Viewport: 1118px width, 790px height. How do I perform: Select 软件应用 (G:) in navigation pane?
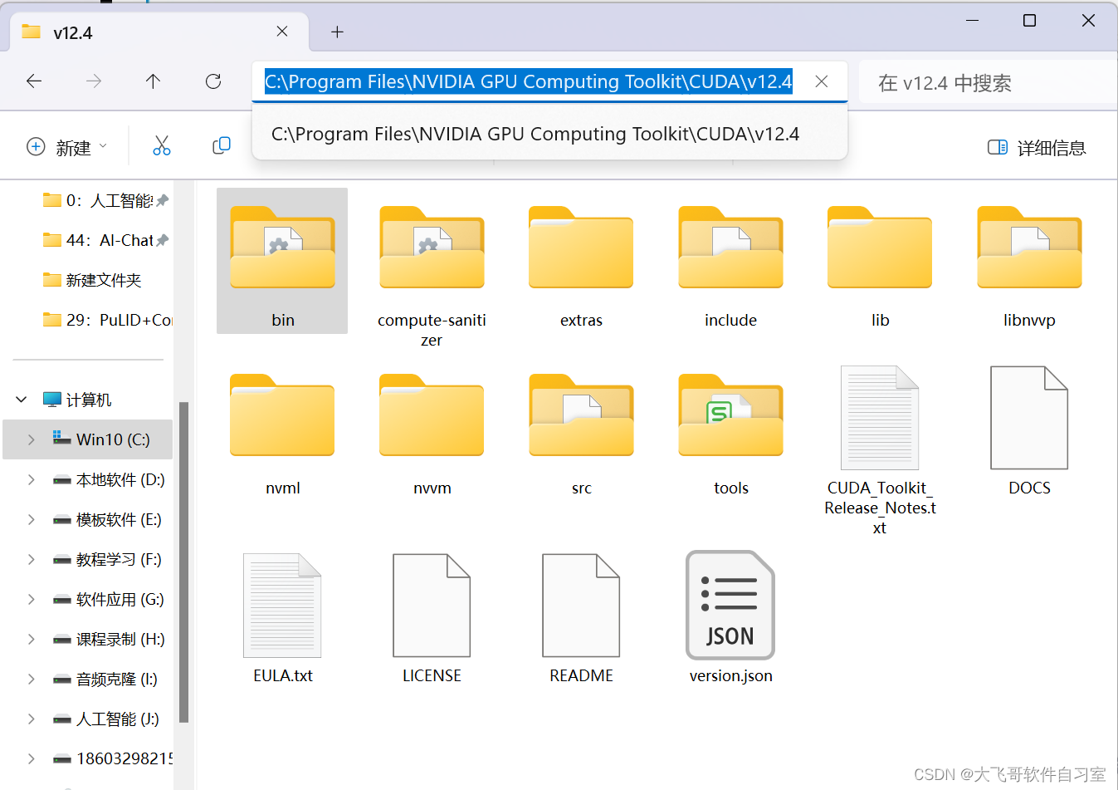pos(108,599)
